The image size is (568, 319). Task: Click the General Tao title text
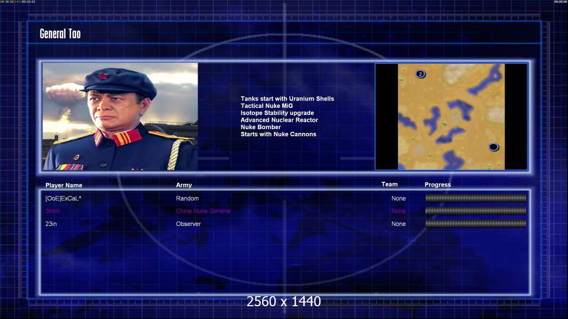(60, 34)
